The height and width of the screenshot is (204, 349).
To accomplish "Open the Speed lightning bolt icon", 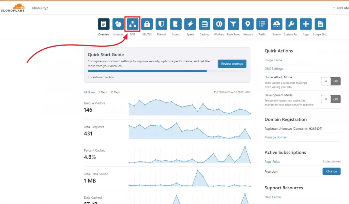I will click(190, 24).
